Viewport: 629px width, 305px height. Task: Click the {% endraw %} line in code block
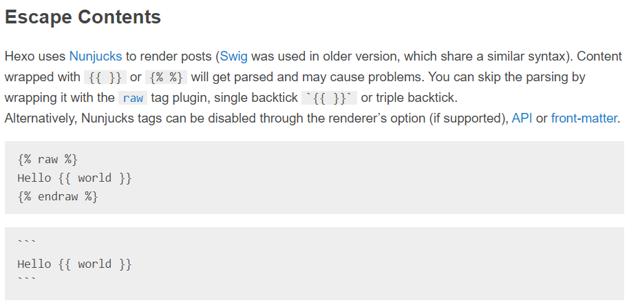point(58,197)
